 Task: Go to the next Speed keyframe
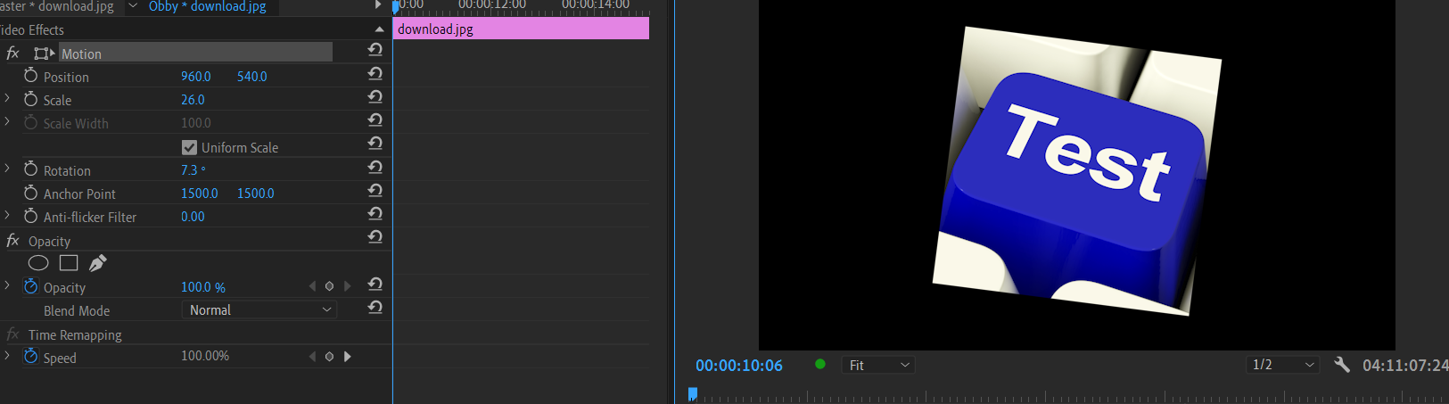(x=348, y=357)
